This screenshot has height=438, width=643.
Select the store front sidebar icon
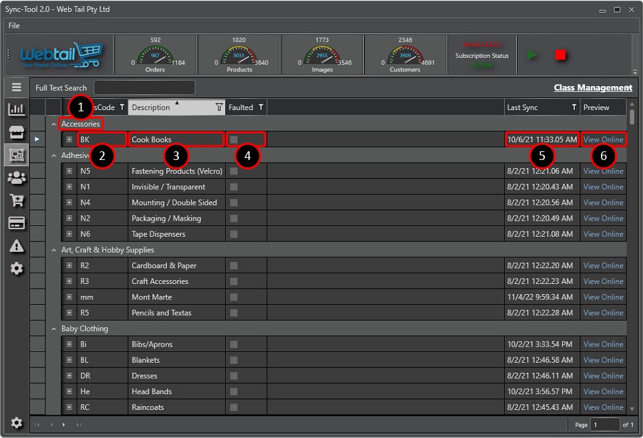pos(17,132)
